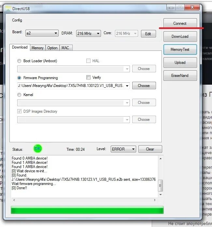The height and width of the screenshot is (227, 212).
Task: Switch to the MAC tab
Action: click(x=65, y=48)
